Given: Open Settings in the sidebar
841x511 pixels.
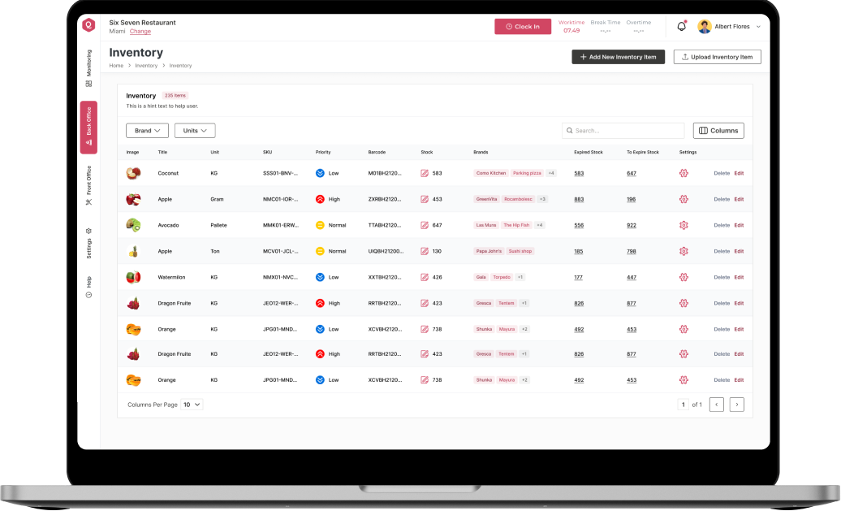Looking at the screenshot, I should [x=88, y=243].
